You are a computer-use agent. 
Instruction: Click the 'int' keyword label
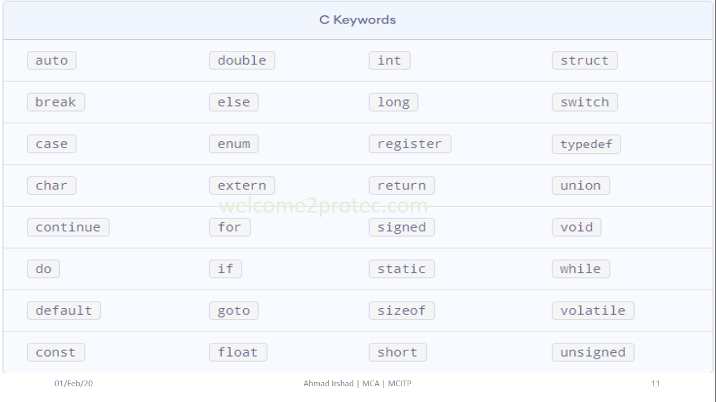coord(389,61)
